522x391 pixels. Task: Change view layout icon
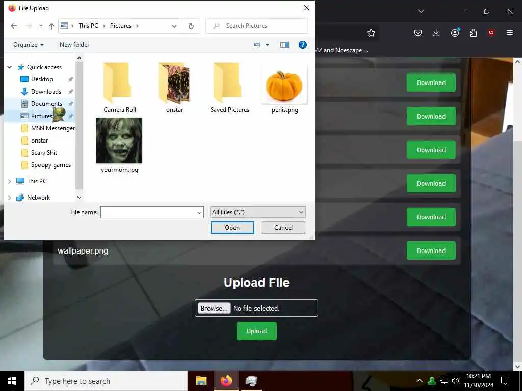pyautogui.click(x=256, y=45)
